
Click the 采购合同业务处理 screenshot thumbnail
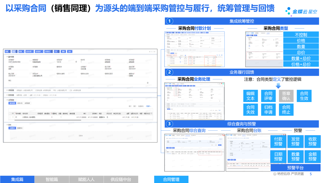pyautogui.click(x=194, y=101)
